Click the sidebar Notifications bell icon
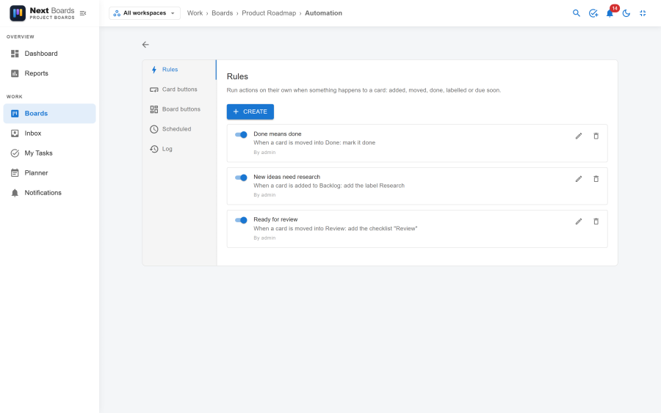This screenshot has width=661, height=413. [15, 193]
